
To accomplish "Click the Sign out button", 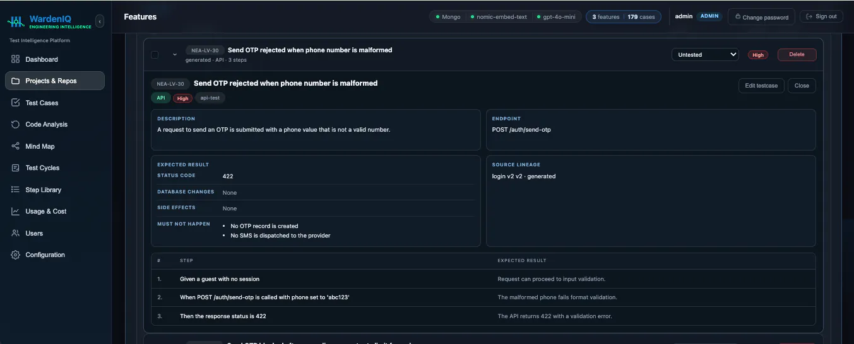I will 821,16.
